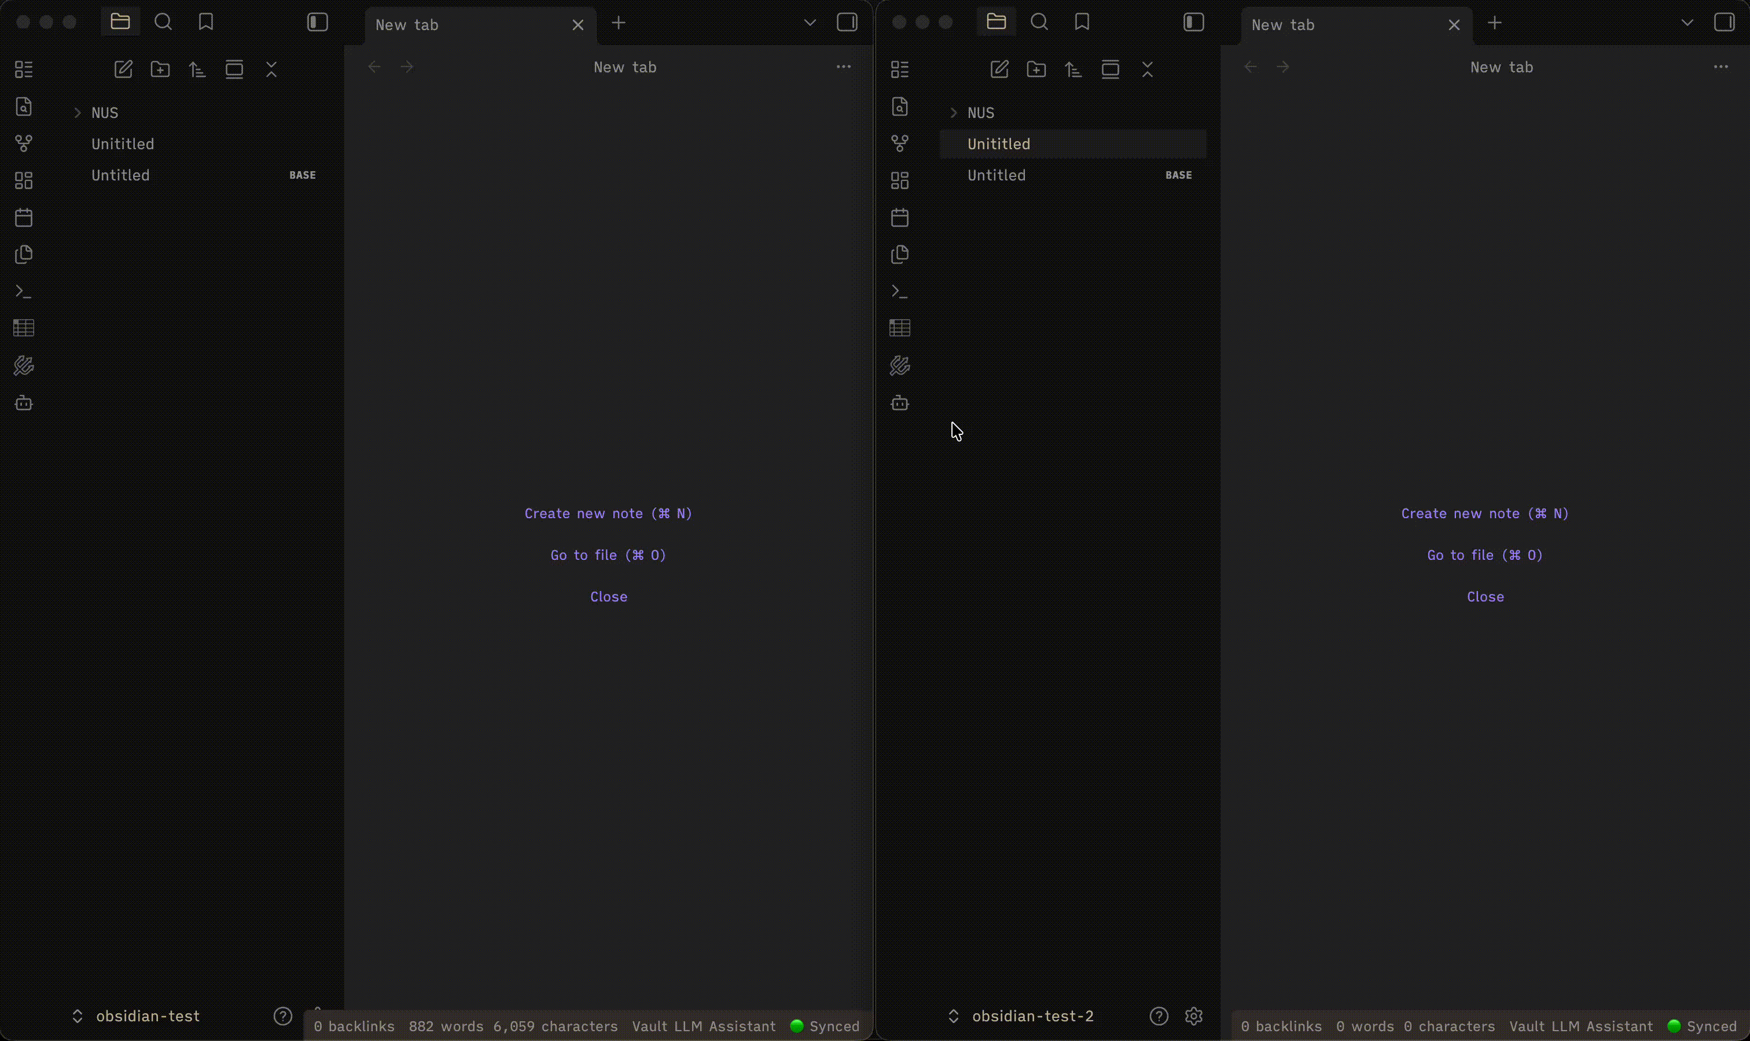Open graph view in left window ribbon

tap(24, 144)
